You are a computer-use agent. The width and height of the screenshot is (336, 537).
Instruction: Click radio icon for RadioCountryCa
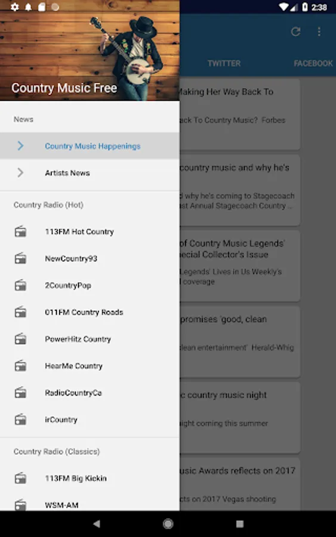pyautogui.click(x=20, y=393)
